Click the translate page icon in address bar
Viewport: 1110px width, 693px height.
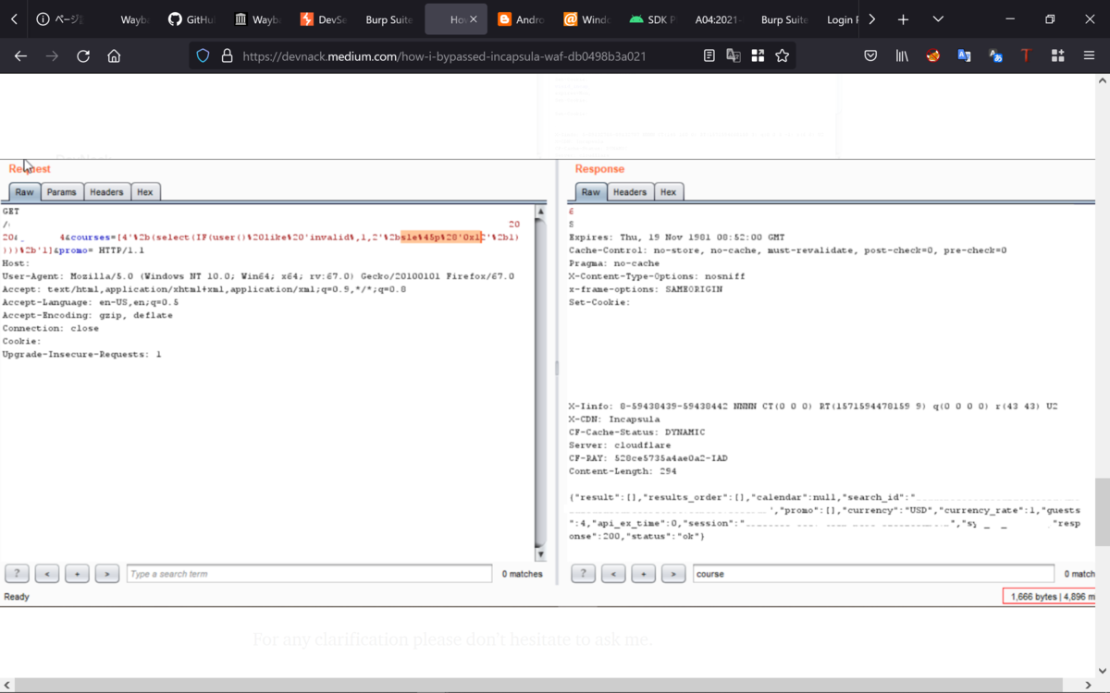pos(734,56)
